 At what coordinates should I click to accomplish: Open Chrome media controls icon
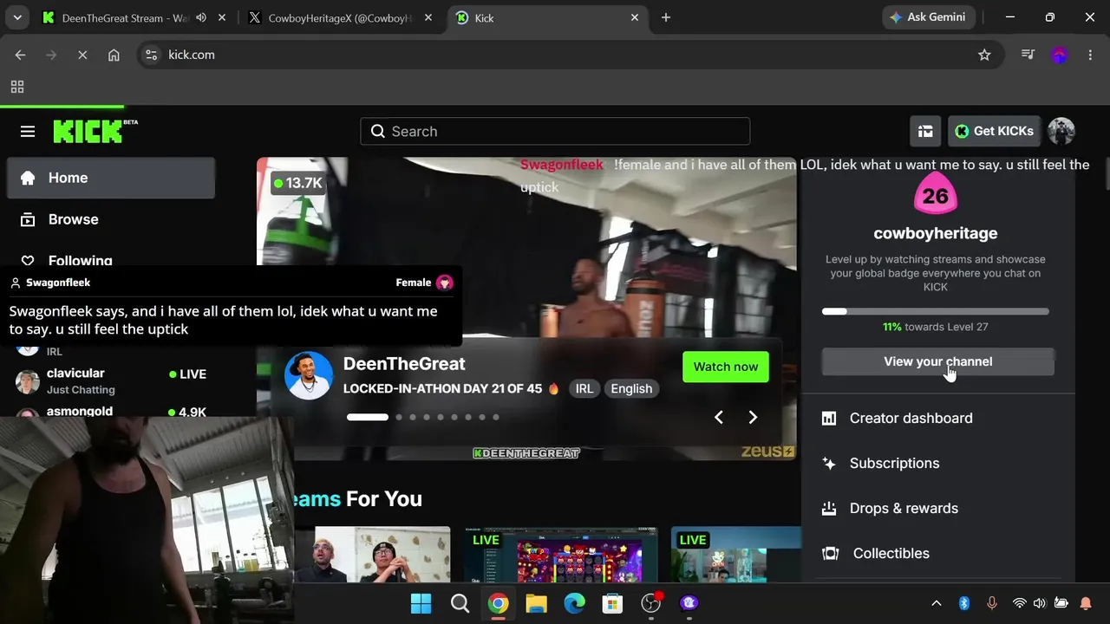[1028, 55]
